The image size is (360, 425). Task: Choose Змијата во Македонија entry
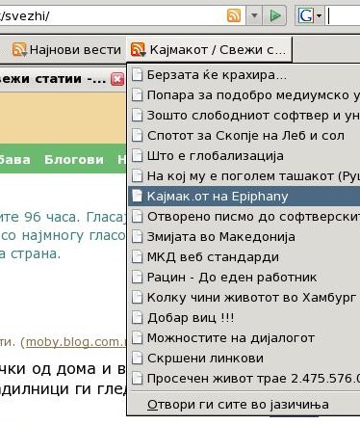[x=244, y=237]
